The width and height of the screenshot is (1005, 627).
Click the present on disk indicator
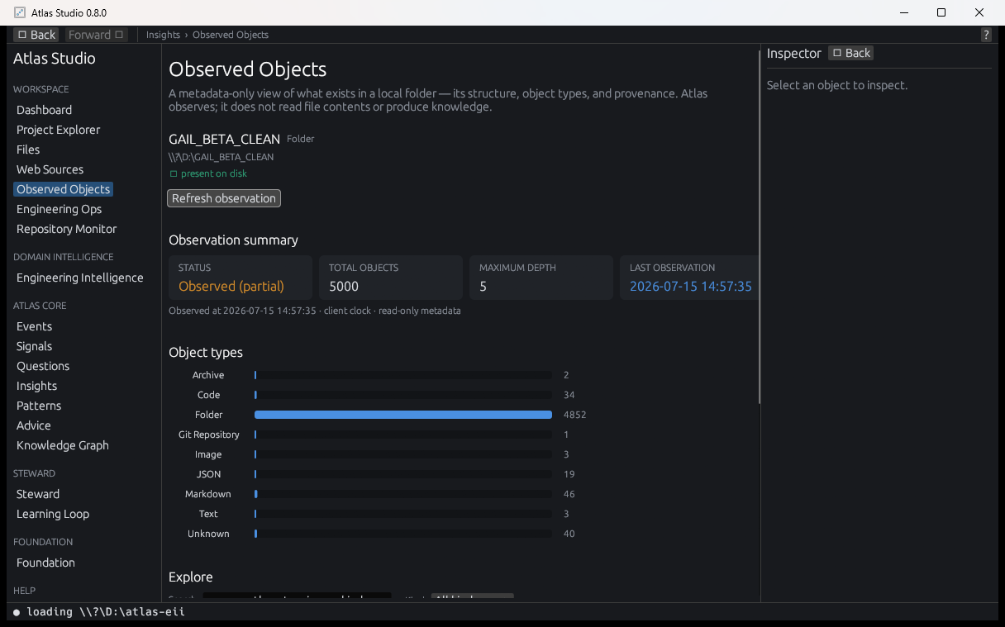pyautogui.click(x=208, y=173)
